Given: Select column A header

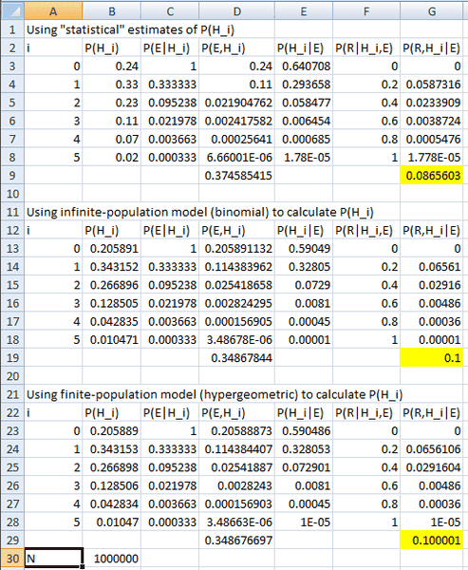Looking at the screenshot, I should tap(53, 10).
